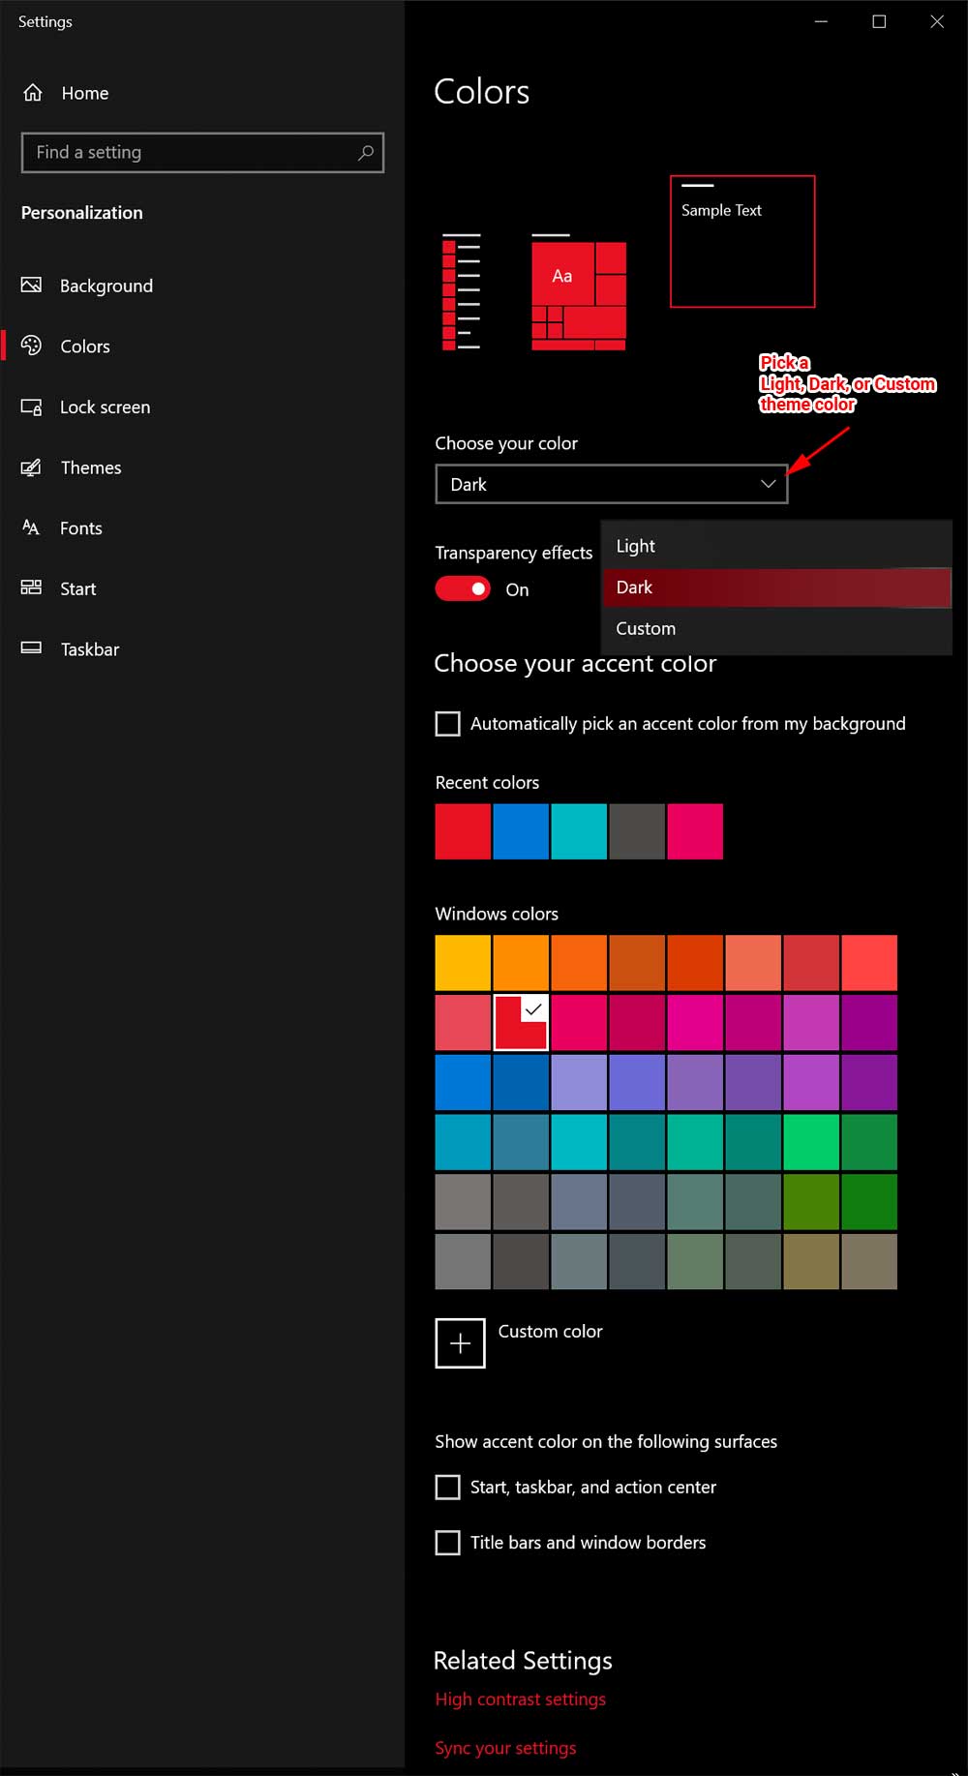Click the Choose your accent color heading
The height and width of the screenshot is (1776, 968).
(x=575, y=664)
